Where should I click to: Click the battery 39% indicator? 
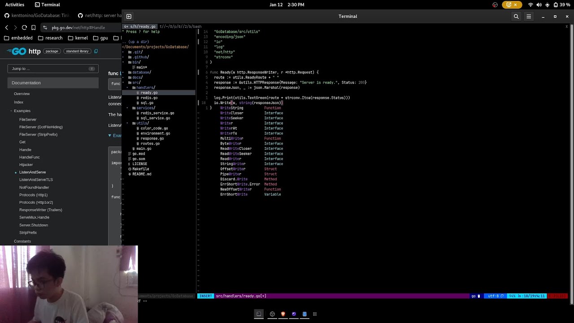(x=562, y=4)
